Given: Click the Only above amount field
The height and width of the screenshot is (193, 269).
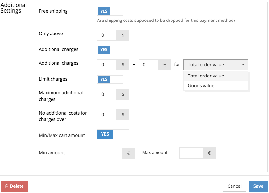Looking at the screenshot, I should click(107, 35).
